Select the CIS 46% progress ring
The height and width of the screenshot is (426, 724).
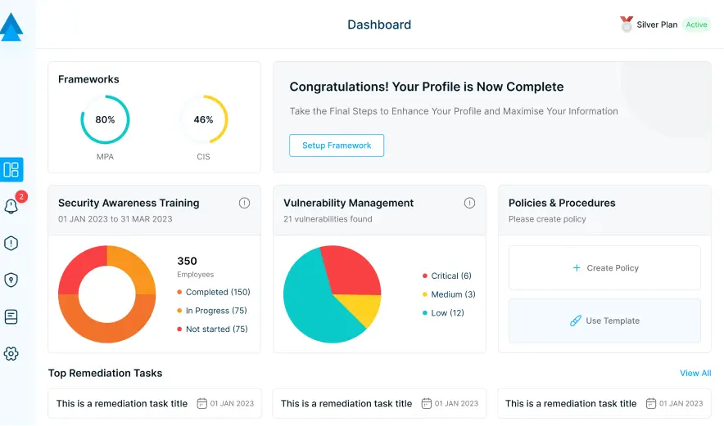pyautogui.click(x=203, y=119)
